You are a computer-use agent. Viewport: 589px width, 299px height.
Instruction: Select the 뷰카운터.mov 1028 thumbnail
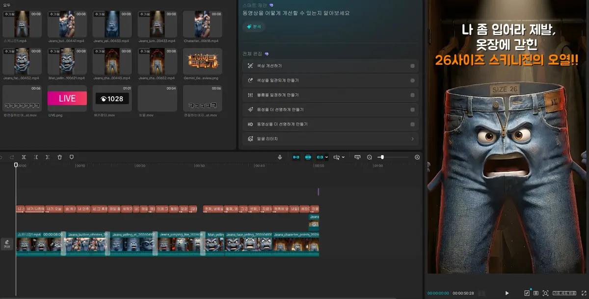click(112, 99)
